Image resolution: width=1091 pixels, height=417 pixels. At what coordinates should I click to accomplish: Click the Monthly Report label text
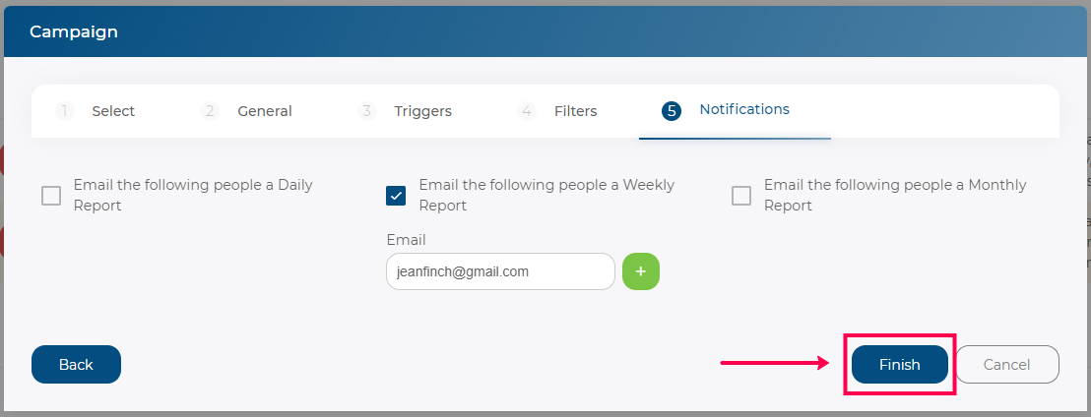tap(895, 196)
